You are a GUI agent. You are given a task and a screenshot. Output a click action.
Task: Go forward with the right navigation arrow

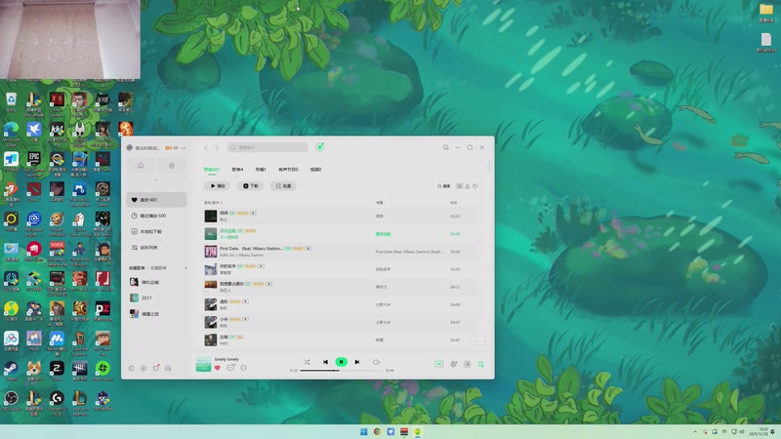click(217, 147)
